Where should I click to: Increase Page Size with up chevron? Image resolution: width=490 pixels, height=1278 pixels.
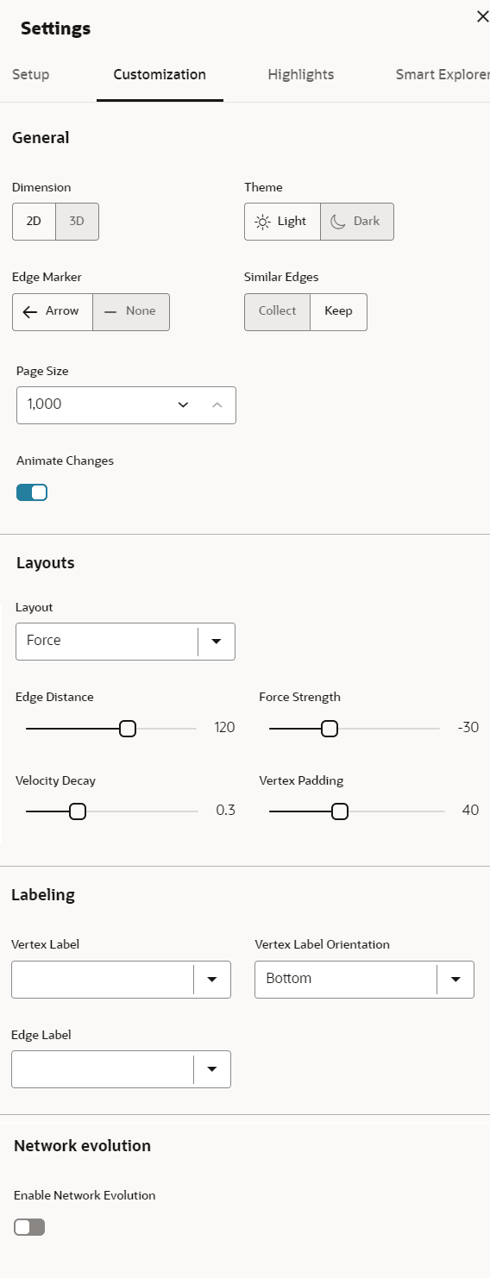click(217, 404)
